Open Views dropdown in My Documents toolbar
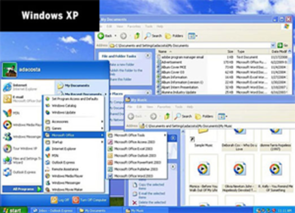Screen dimensions: 295x213 pos(193,36)
